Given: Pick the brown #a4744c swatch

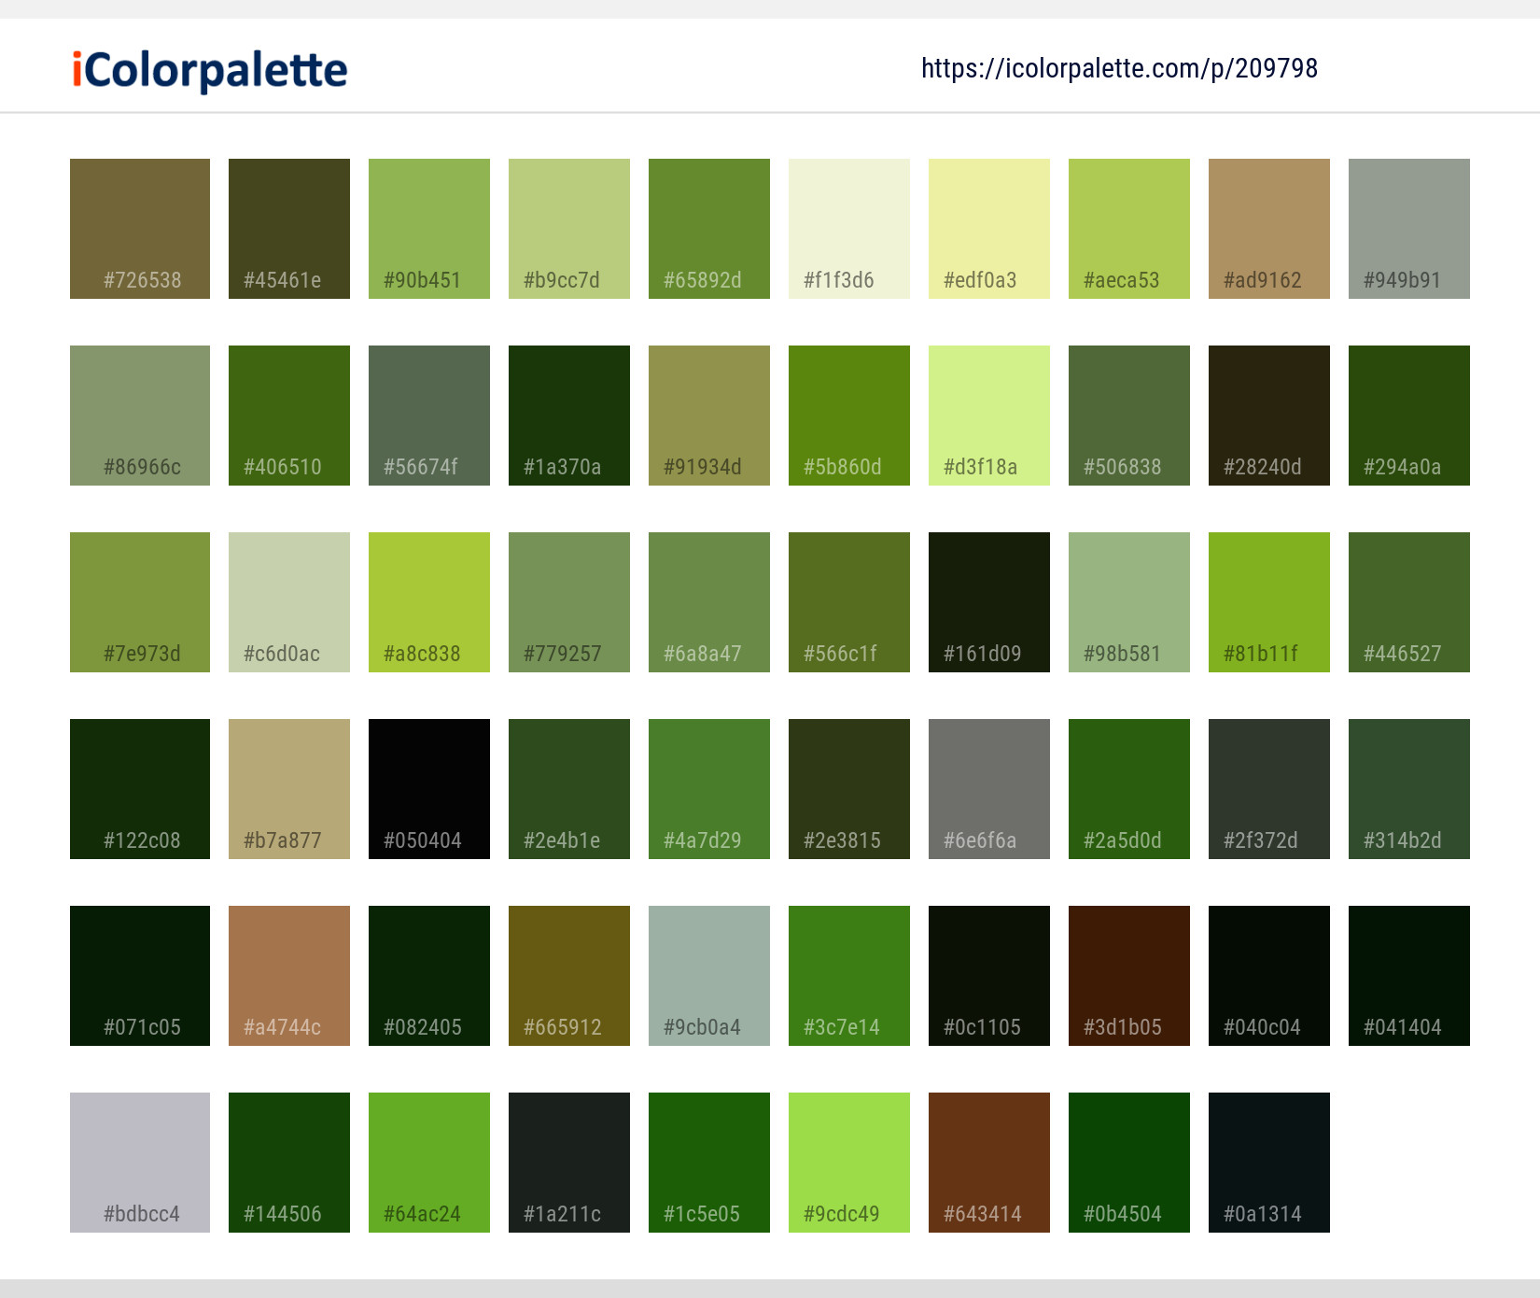Looking at the screenshot, I should pyautogui.click(x=289, y=976).
